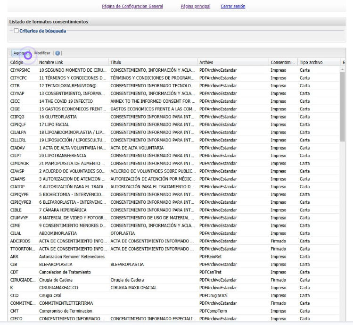
Task: Select the 7 CÁMARA HIPERBÁRICA row
Action: pyautogui.click(x=71, y=210)
